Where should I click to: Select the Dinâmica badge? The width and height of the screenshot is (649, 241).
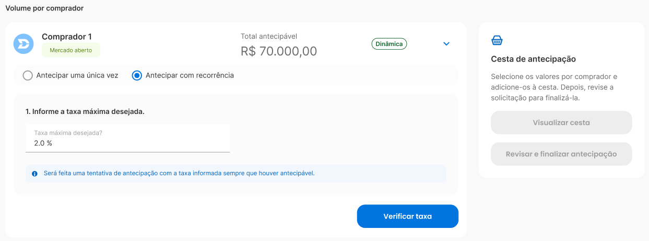pyautogui.click(x=389, y=44)
